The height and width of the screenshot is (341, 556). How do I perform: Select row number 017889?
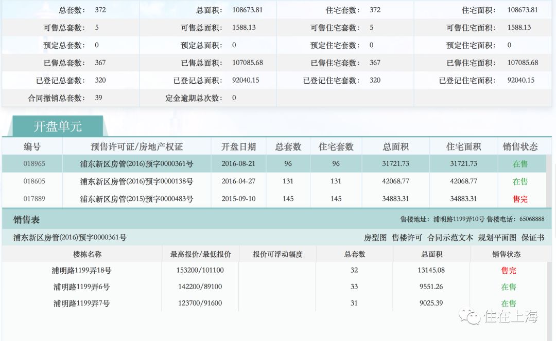[x=34, y=199]
